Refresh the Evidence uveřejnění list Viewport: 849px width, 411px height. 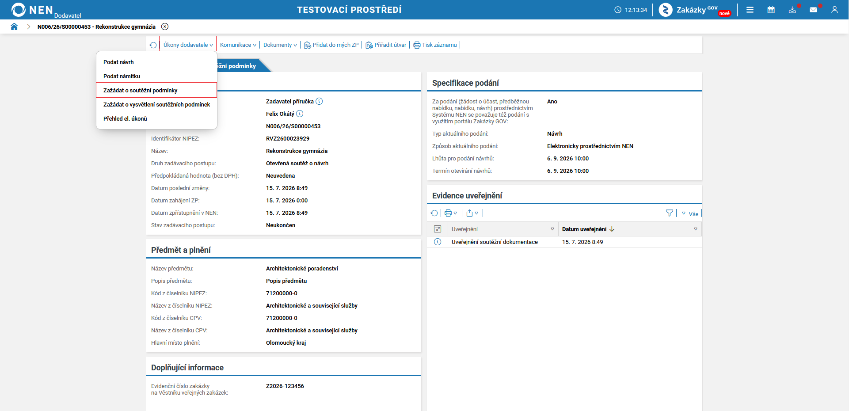[x=434, y=213]
